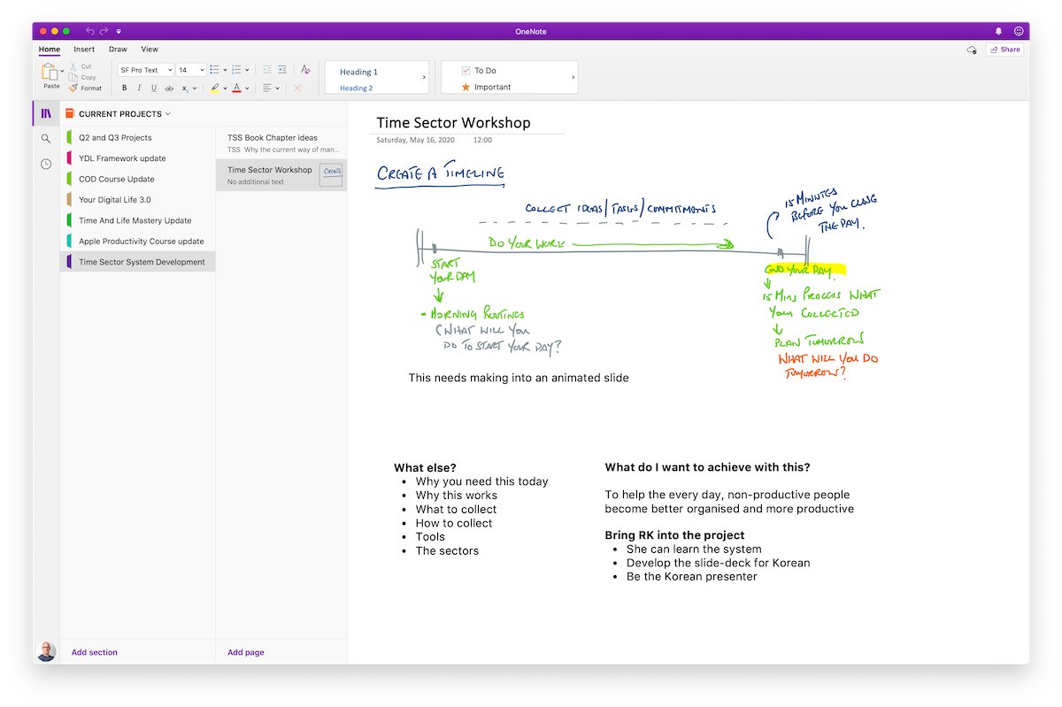The image size is (1062, 707).
Task: Expand the Paste options arrow
Action: tap(62, 73)
